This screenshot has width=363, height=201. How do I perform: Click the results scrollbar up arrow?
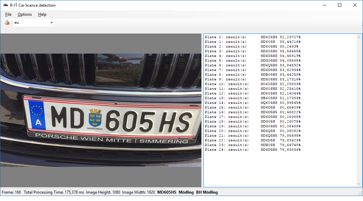(359, 37)
